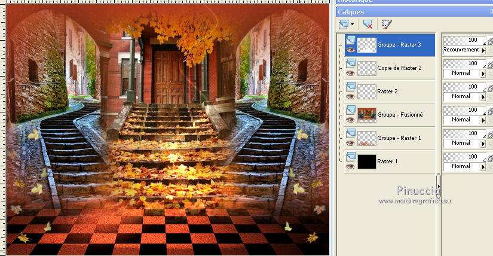The height and width of the screenshot is (256, 493).
Task: Click thumbnail of Groupe - Raster 3 layer
Action: tap(366, 45)
